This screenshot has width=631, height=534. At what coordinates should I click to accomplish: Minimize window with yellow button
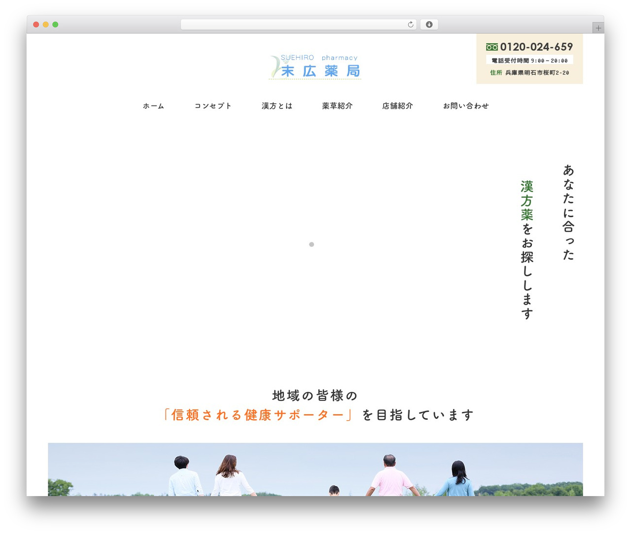[45, 25]
